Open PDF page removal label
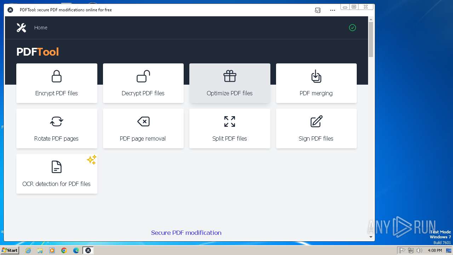The image size is (453, 255). pyautogui.click(x=143, y=138)
